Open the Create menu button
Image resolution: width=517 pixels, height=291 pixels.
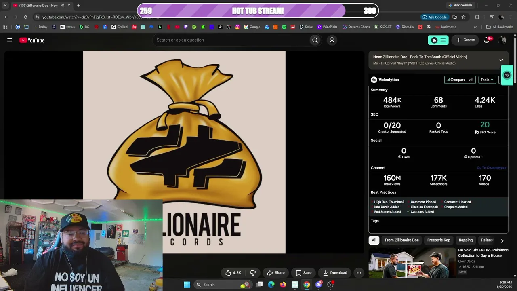click(465, 40)
